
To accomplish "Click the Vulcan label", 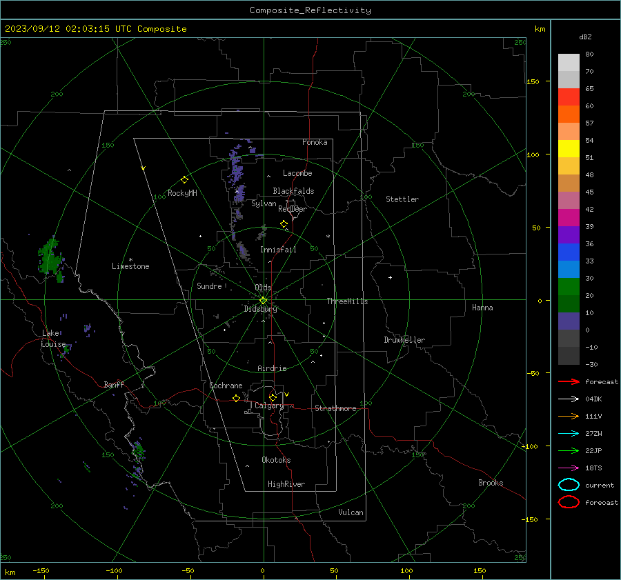I will pyautogui.click(x=351, y=512).
